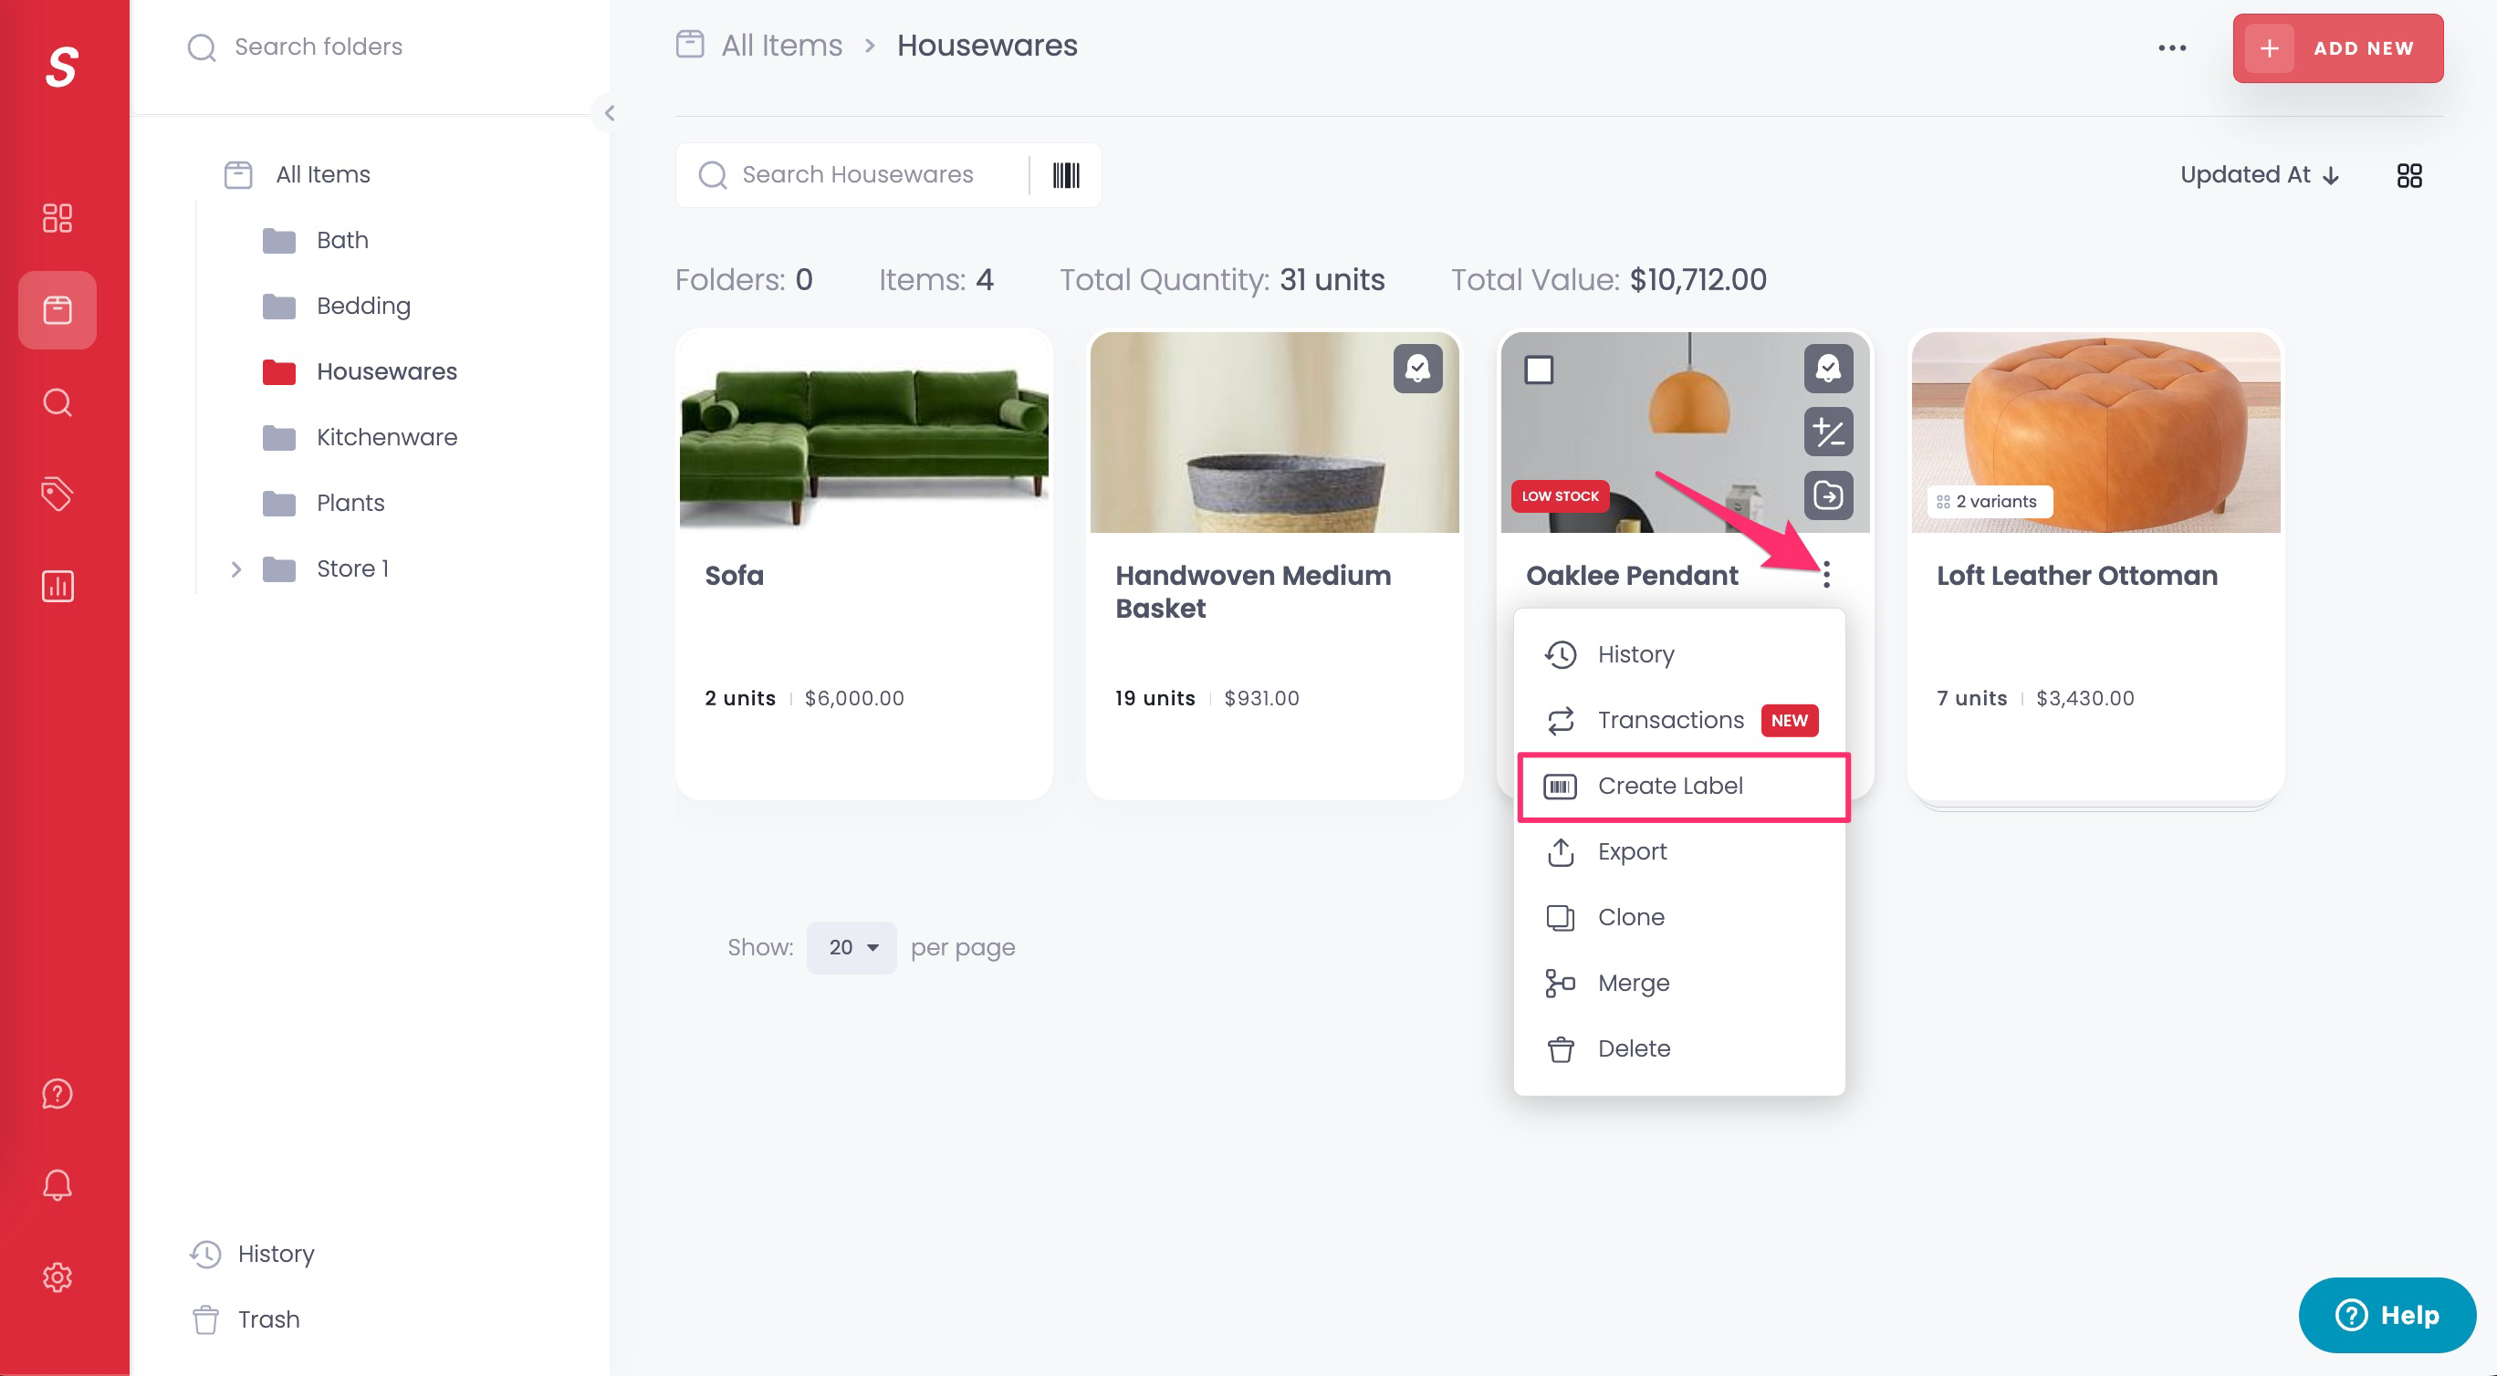Open notifications via the bell sidebar icon
Screen dimensions: 2497x1376
57,1184
